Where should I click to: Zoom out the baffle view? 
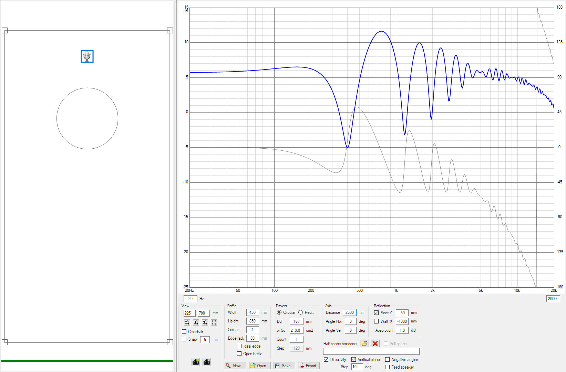point(187,322)
